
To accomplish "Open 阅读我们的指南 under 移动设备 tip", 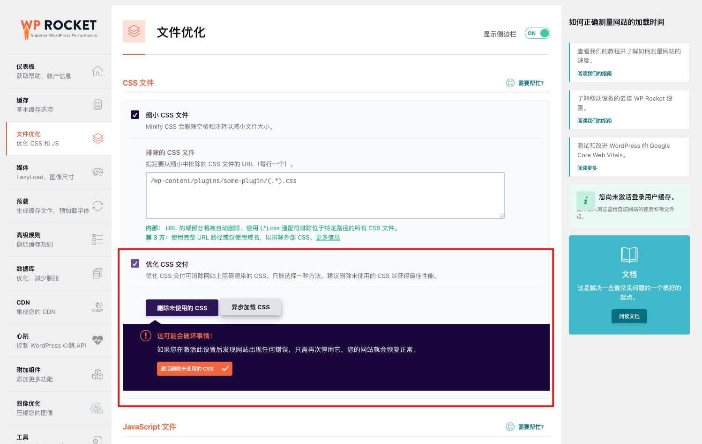I will (594, 121).
